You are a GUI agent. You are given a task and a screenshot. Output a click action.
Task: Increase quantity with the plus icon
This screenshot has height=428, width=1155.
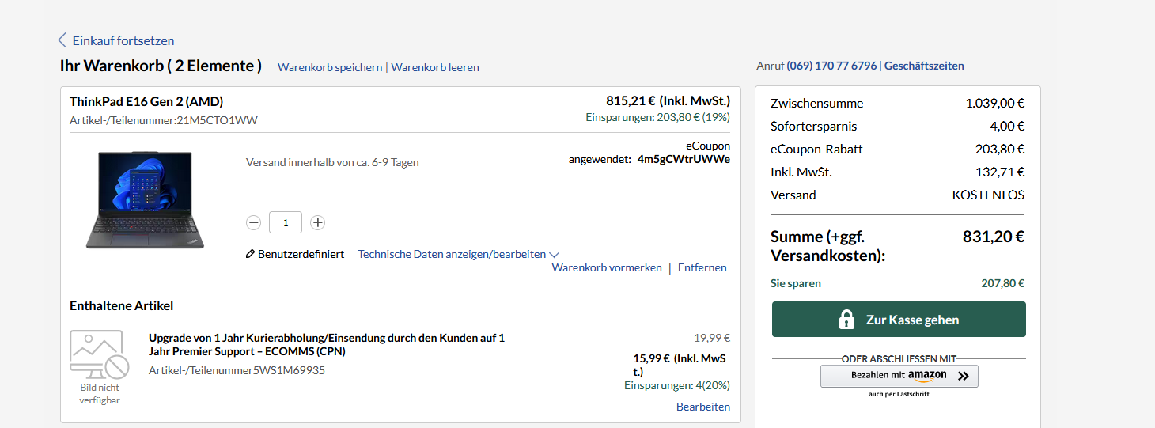pyautogui.click(x=317, y=223)
